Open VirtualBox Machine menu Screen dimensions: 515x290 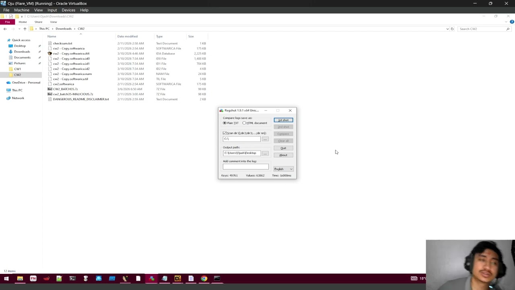[22, 10]
